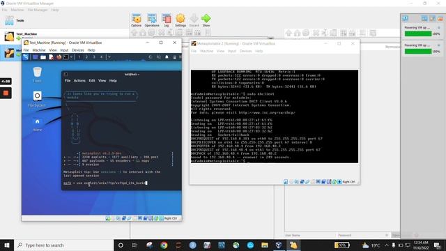
Task: Open Machine menu in Metasploitable 2 window
Action: [x=206, y=51]
